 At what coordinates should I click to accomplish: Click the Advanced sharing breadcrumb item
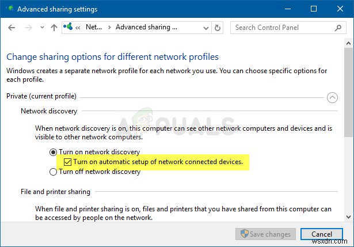pyautogui.click(x=146, y=27)
